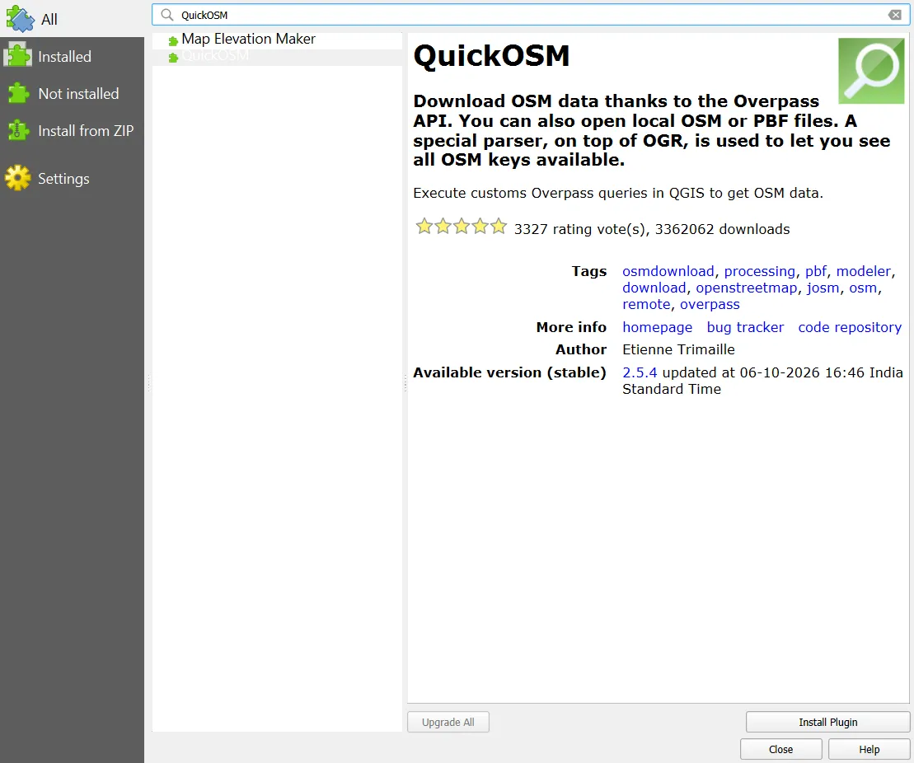Click the QuickOSM title heading

click(x=491, y=56)
